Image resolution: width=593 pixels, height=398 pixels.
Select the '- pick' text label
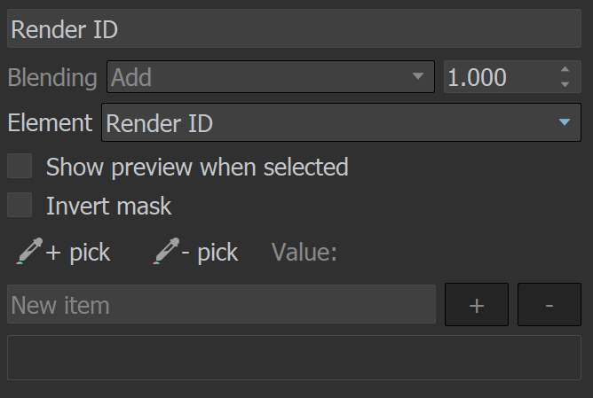[x=210, y=253]
